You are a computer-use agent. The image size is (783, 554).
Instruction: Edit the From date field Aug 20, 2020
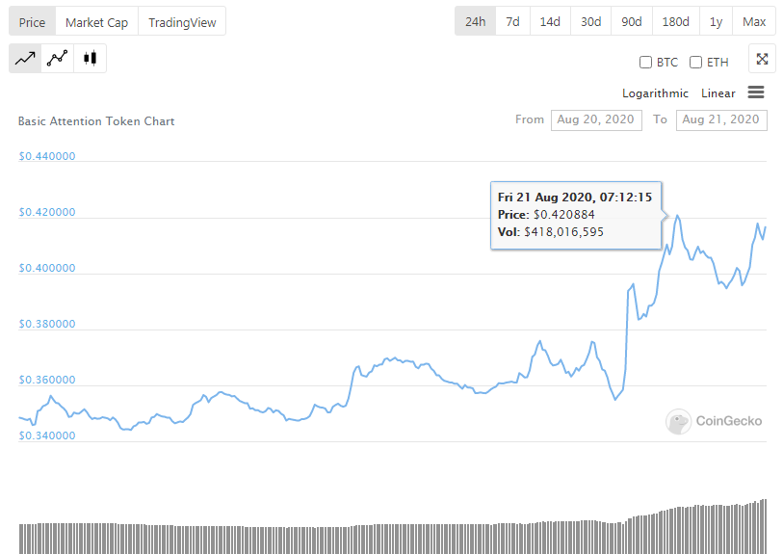point(596,119)
